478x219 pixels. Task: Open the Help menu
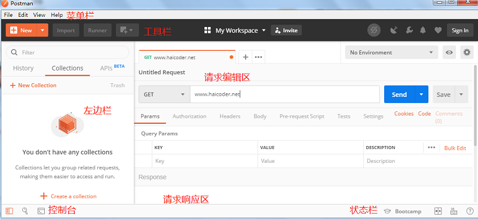57,15
